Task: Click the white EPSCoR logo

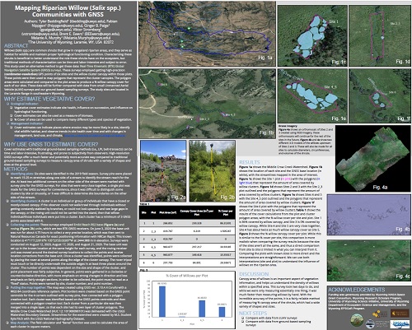Action: coord(400,324)
